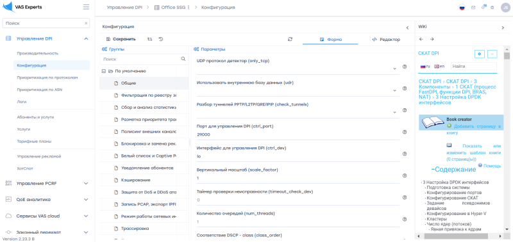Collapse the Конфигурация panel with chevron
513x242 pixels.
click(x=407, y=28)
